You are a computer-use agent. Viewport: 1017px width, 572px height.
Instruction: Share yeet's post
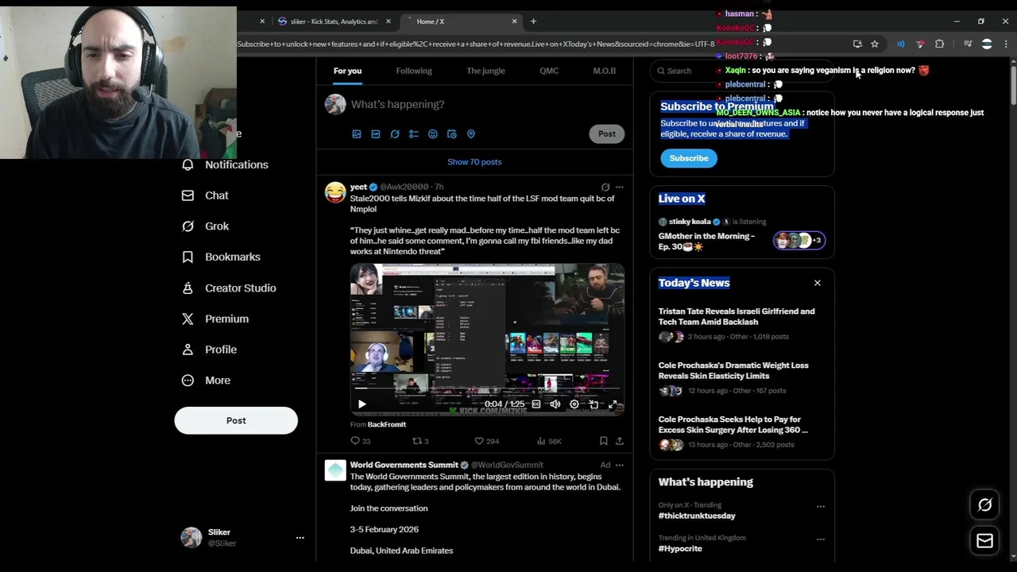point(620,441)
